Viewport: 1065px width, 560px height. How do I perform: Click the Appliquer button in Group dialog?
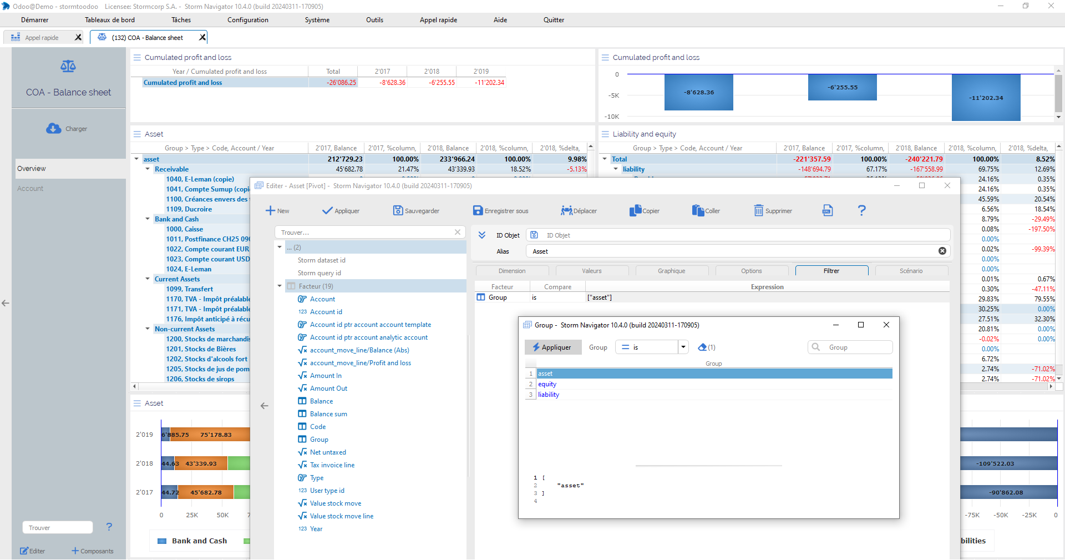coord(552,347)
